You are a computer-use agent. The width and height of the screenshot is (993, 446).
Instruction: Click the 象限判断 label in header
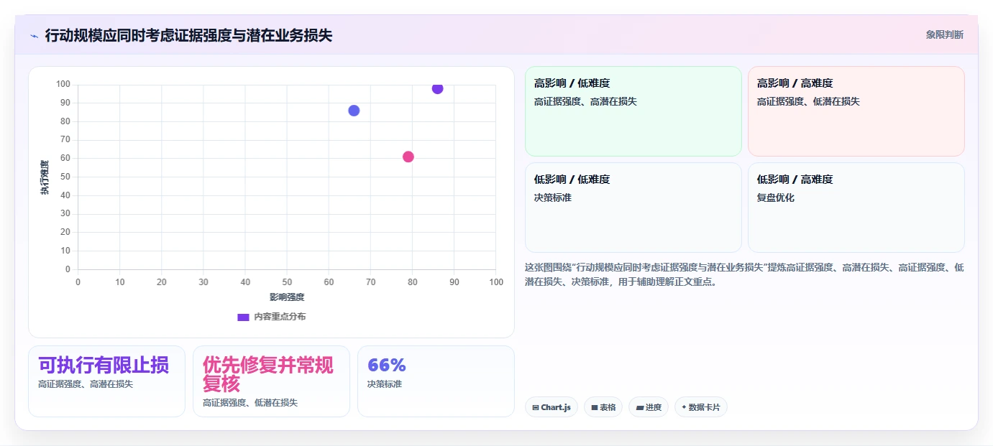tap(944, 34)
